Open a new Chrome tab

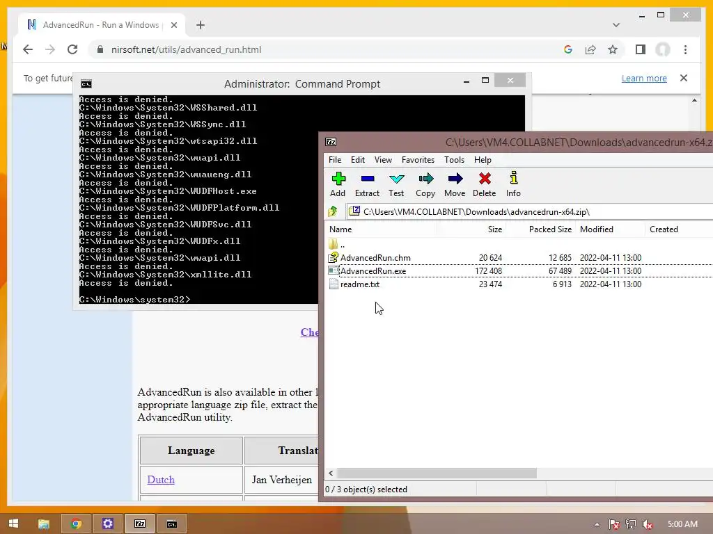[201, 25]
